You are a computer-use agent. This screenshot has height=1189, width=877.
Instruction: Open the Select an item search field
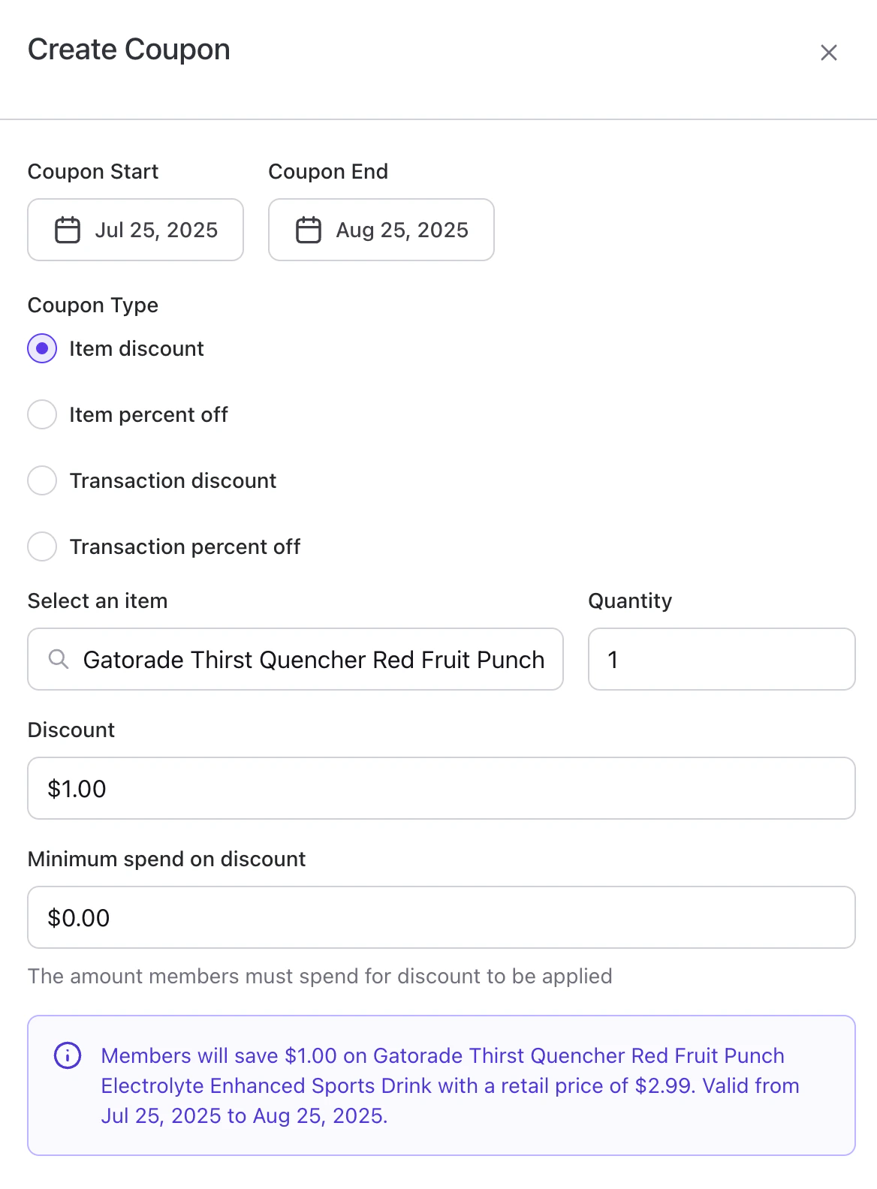pos(313,659)
